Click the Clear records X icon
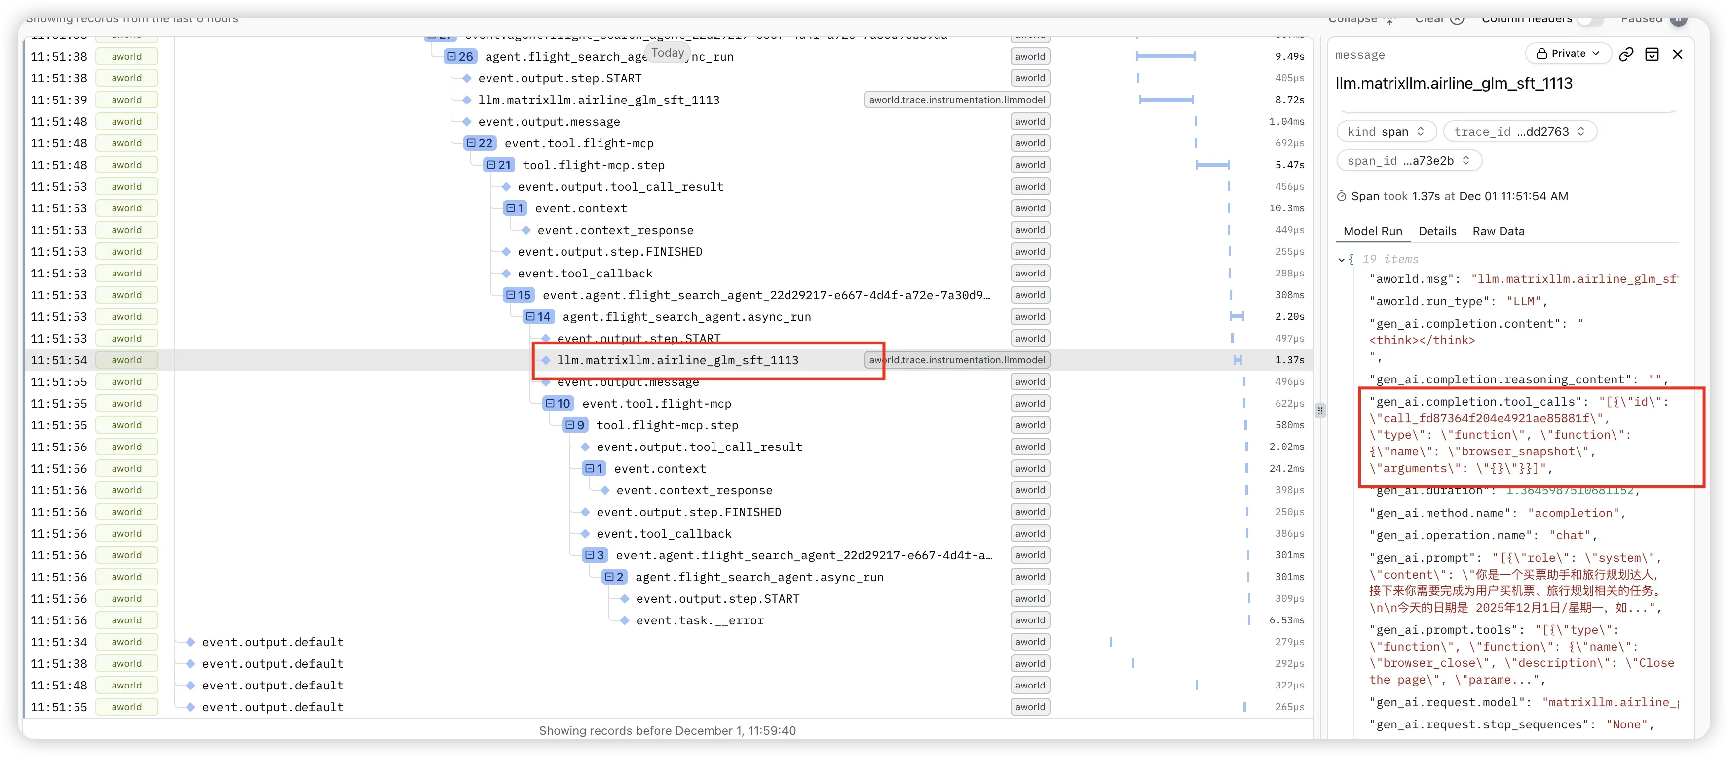 pos(1458,19)
